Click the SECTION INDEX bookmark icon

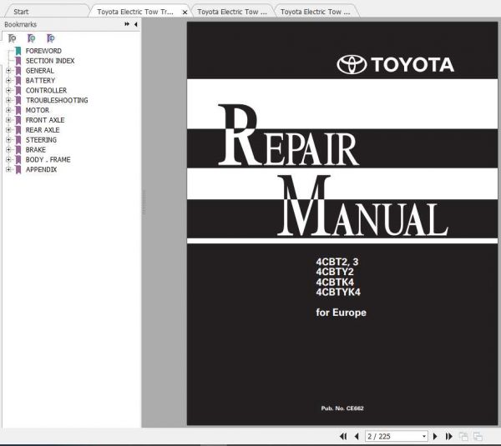[x=18, y=61]
